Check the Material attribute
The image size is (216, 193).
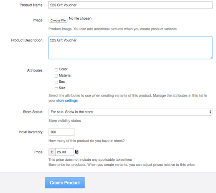[56, 76]
